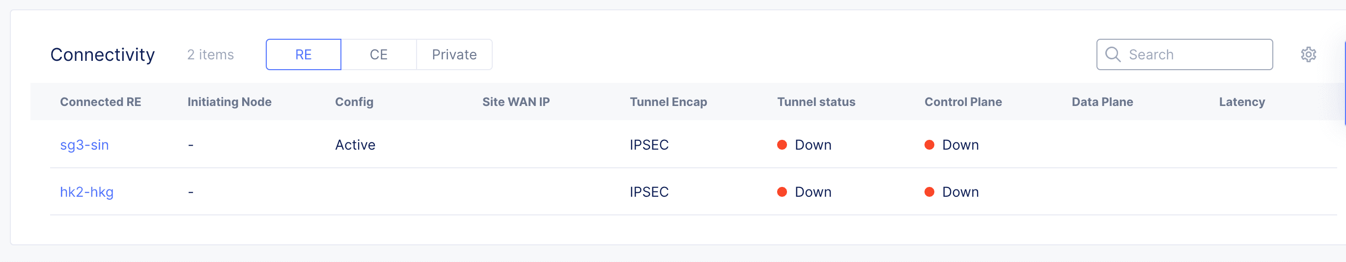Select the Private connectivity tab
Image resolution: width=1346 pixels, height=262 pixels.
[454, 54]
